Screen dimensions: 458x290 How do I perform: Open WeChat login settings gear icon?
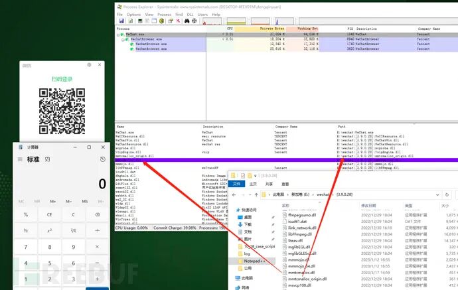point(89,65)
